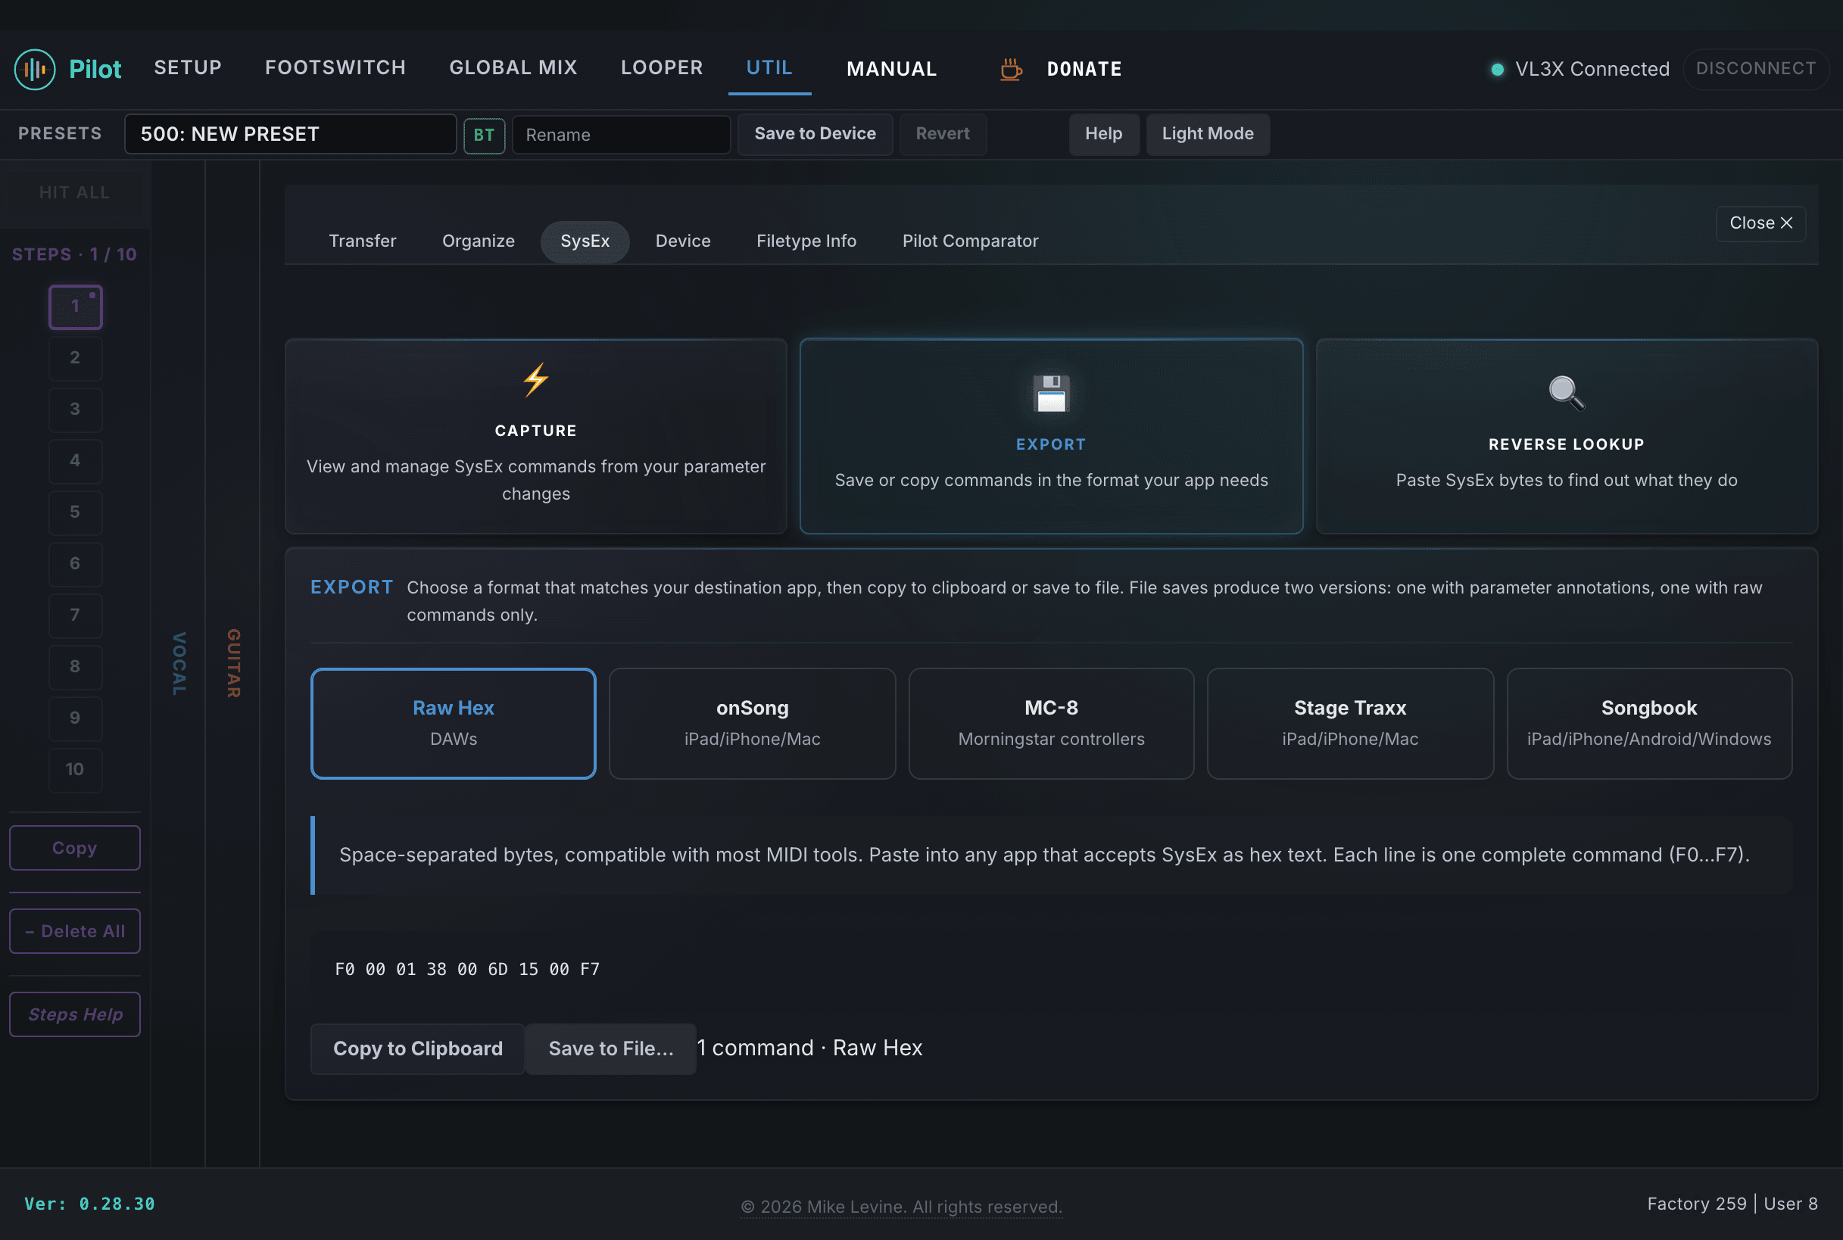1843x1240 pixels.
Task: Click the VL3X Connected status text
Action: [1592, 69]
